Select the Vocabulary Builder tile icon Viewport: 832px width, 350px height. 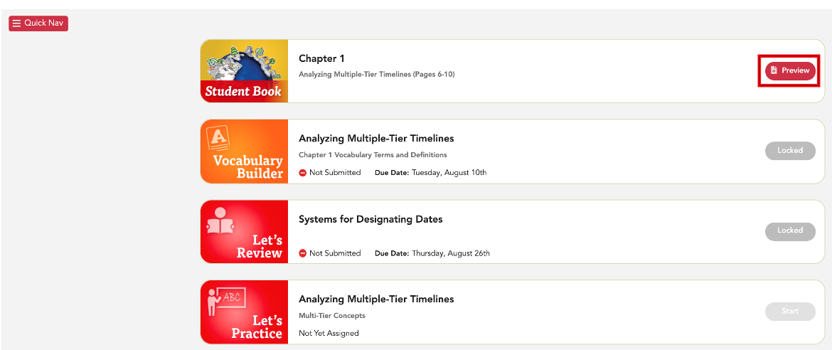click(x=244, y=152)
